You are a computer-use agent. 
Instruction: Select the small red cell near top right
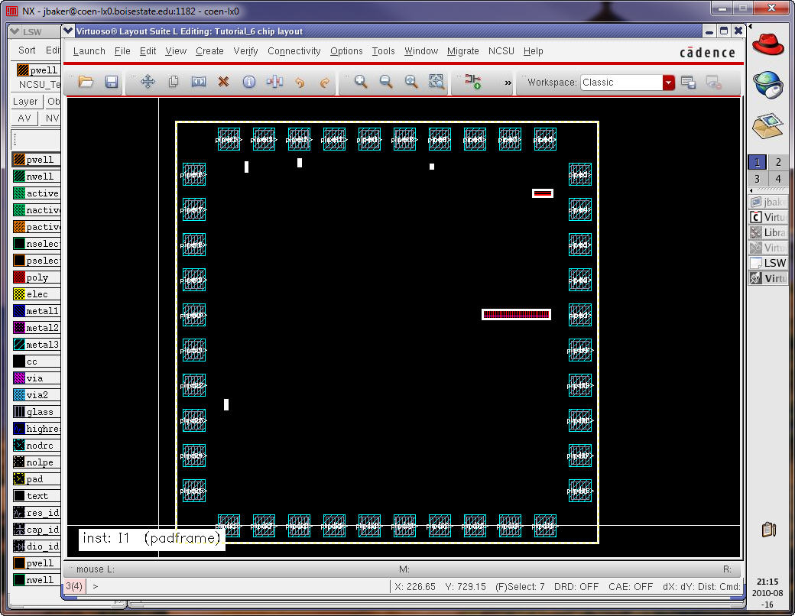[543, 193]
